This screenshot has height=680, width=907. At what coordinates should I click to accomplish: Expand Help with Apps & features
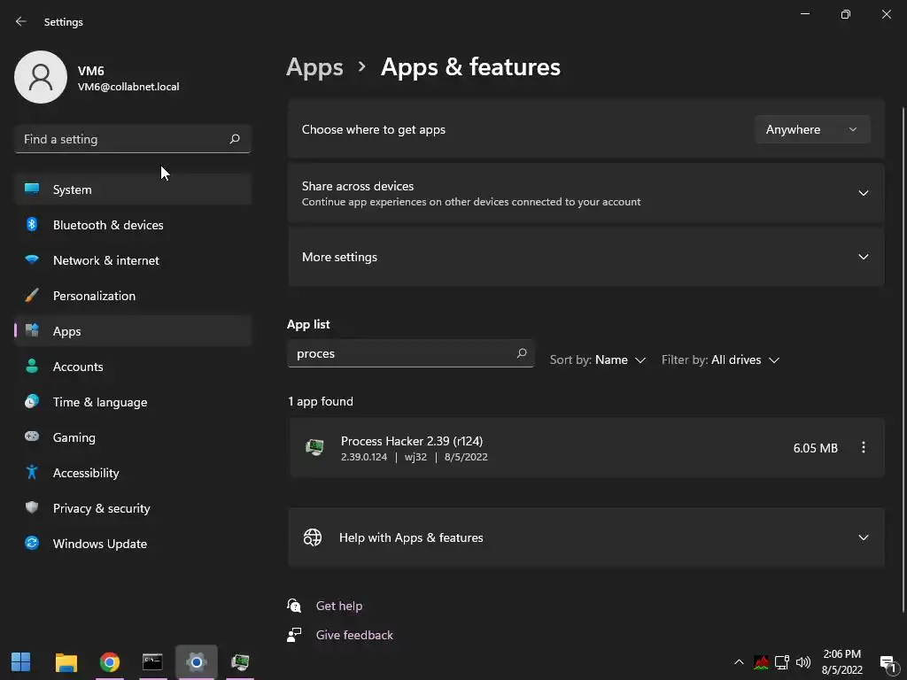click(x=863, y=537)
